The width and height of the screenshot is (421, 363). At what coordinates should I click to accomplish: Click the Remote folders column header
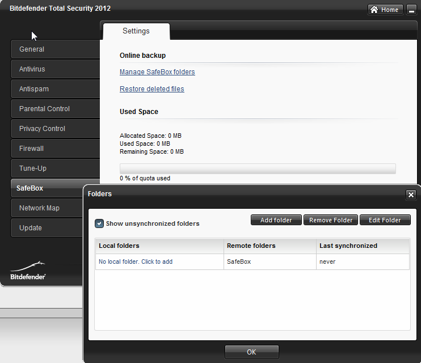[x=270, y=246]
